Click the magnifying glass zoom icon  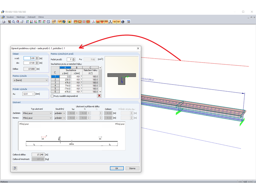13,22
